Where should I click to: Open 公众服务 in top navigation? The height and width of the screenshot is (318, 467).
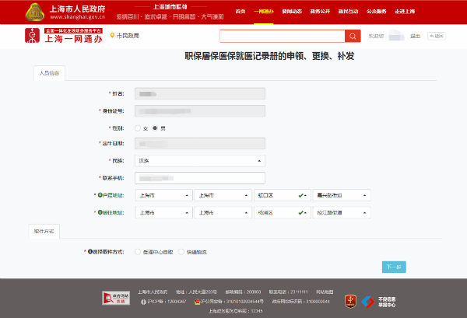click(x=377, y=12)
